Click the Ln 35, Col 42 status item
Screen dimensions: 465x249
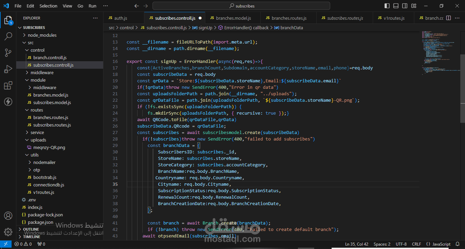(x=357, y=244)
